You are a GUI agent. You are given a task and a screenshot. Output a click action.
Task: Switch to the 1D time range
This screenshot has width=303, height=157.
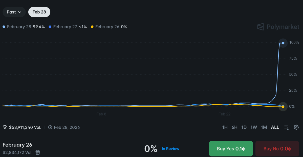click(x=244, y=127)
